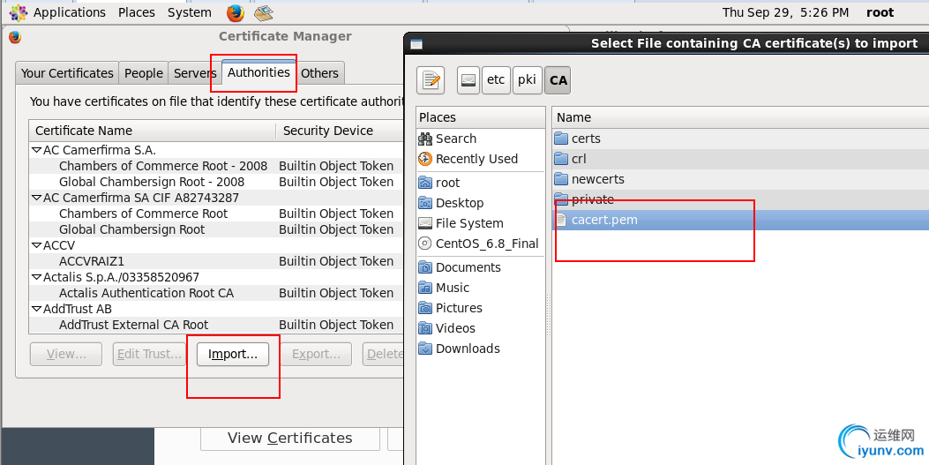Collapse the AddTrust AB group
929x465 pixels.
37,309
